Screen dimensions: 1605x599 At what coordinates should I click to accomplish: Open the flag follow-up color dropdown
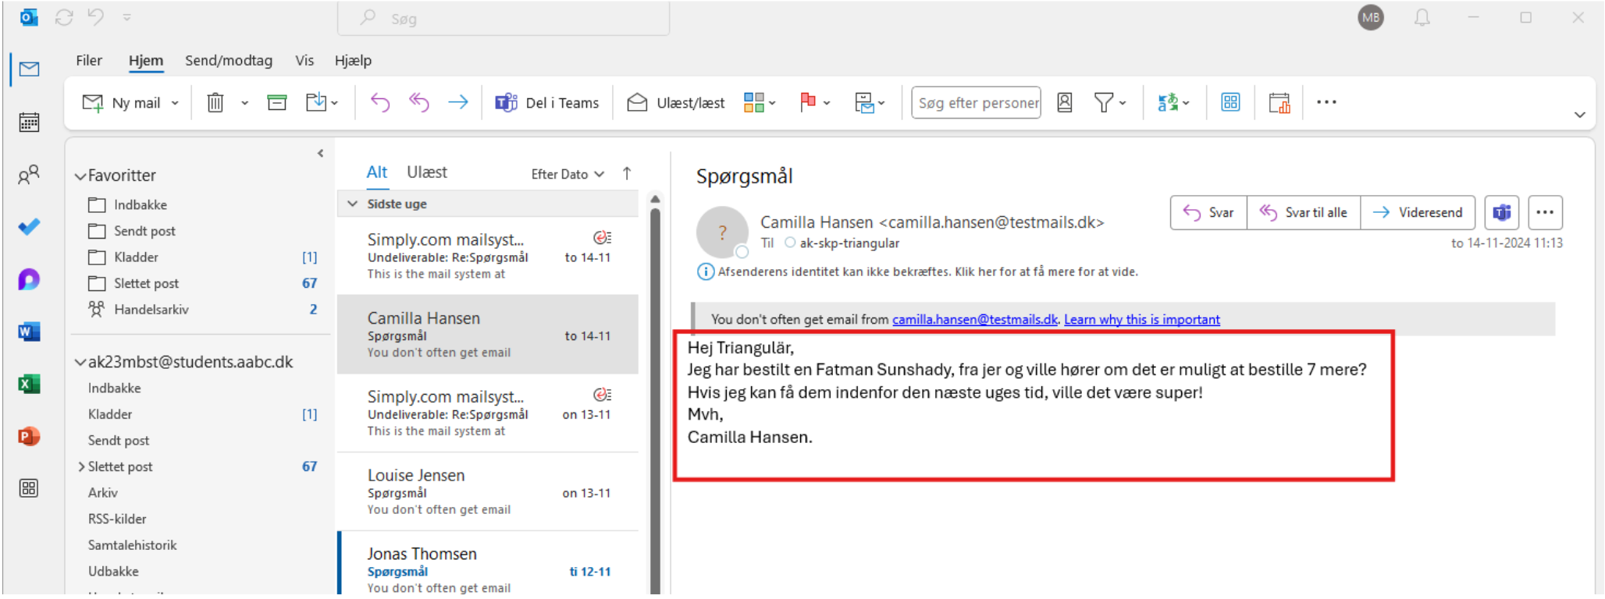coord(827,103)
